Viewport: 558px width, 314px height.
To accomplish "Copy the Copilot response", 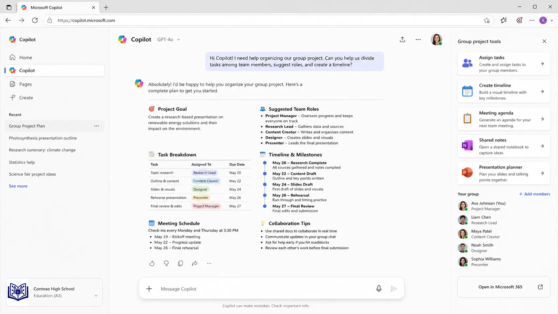I will click(181, 263).
